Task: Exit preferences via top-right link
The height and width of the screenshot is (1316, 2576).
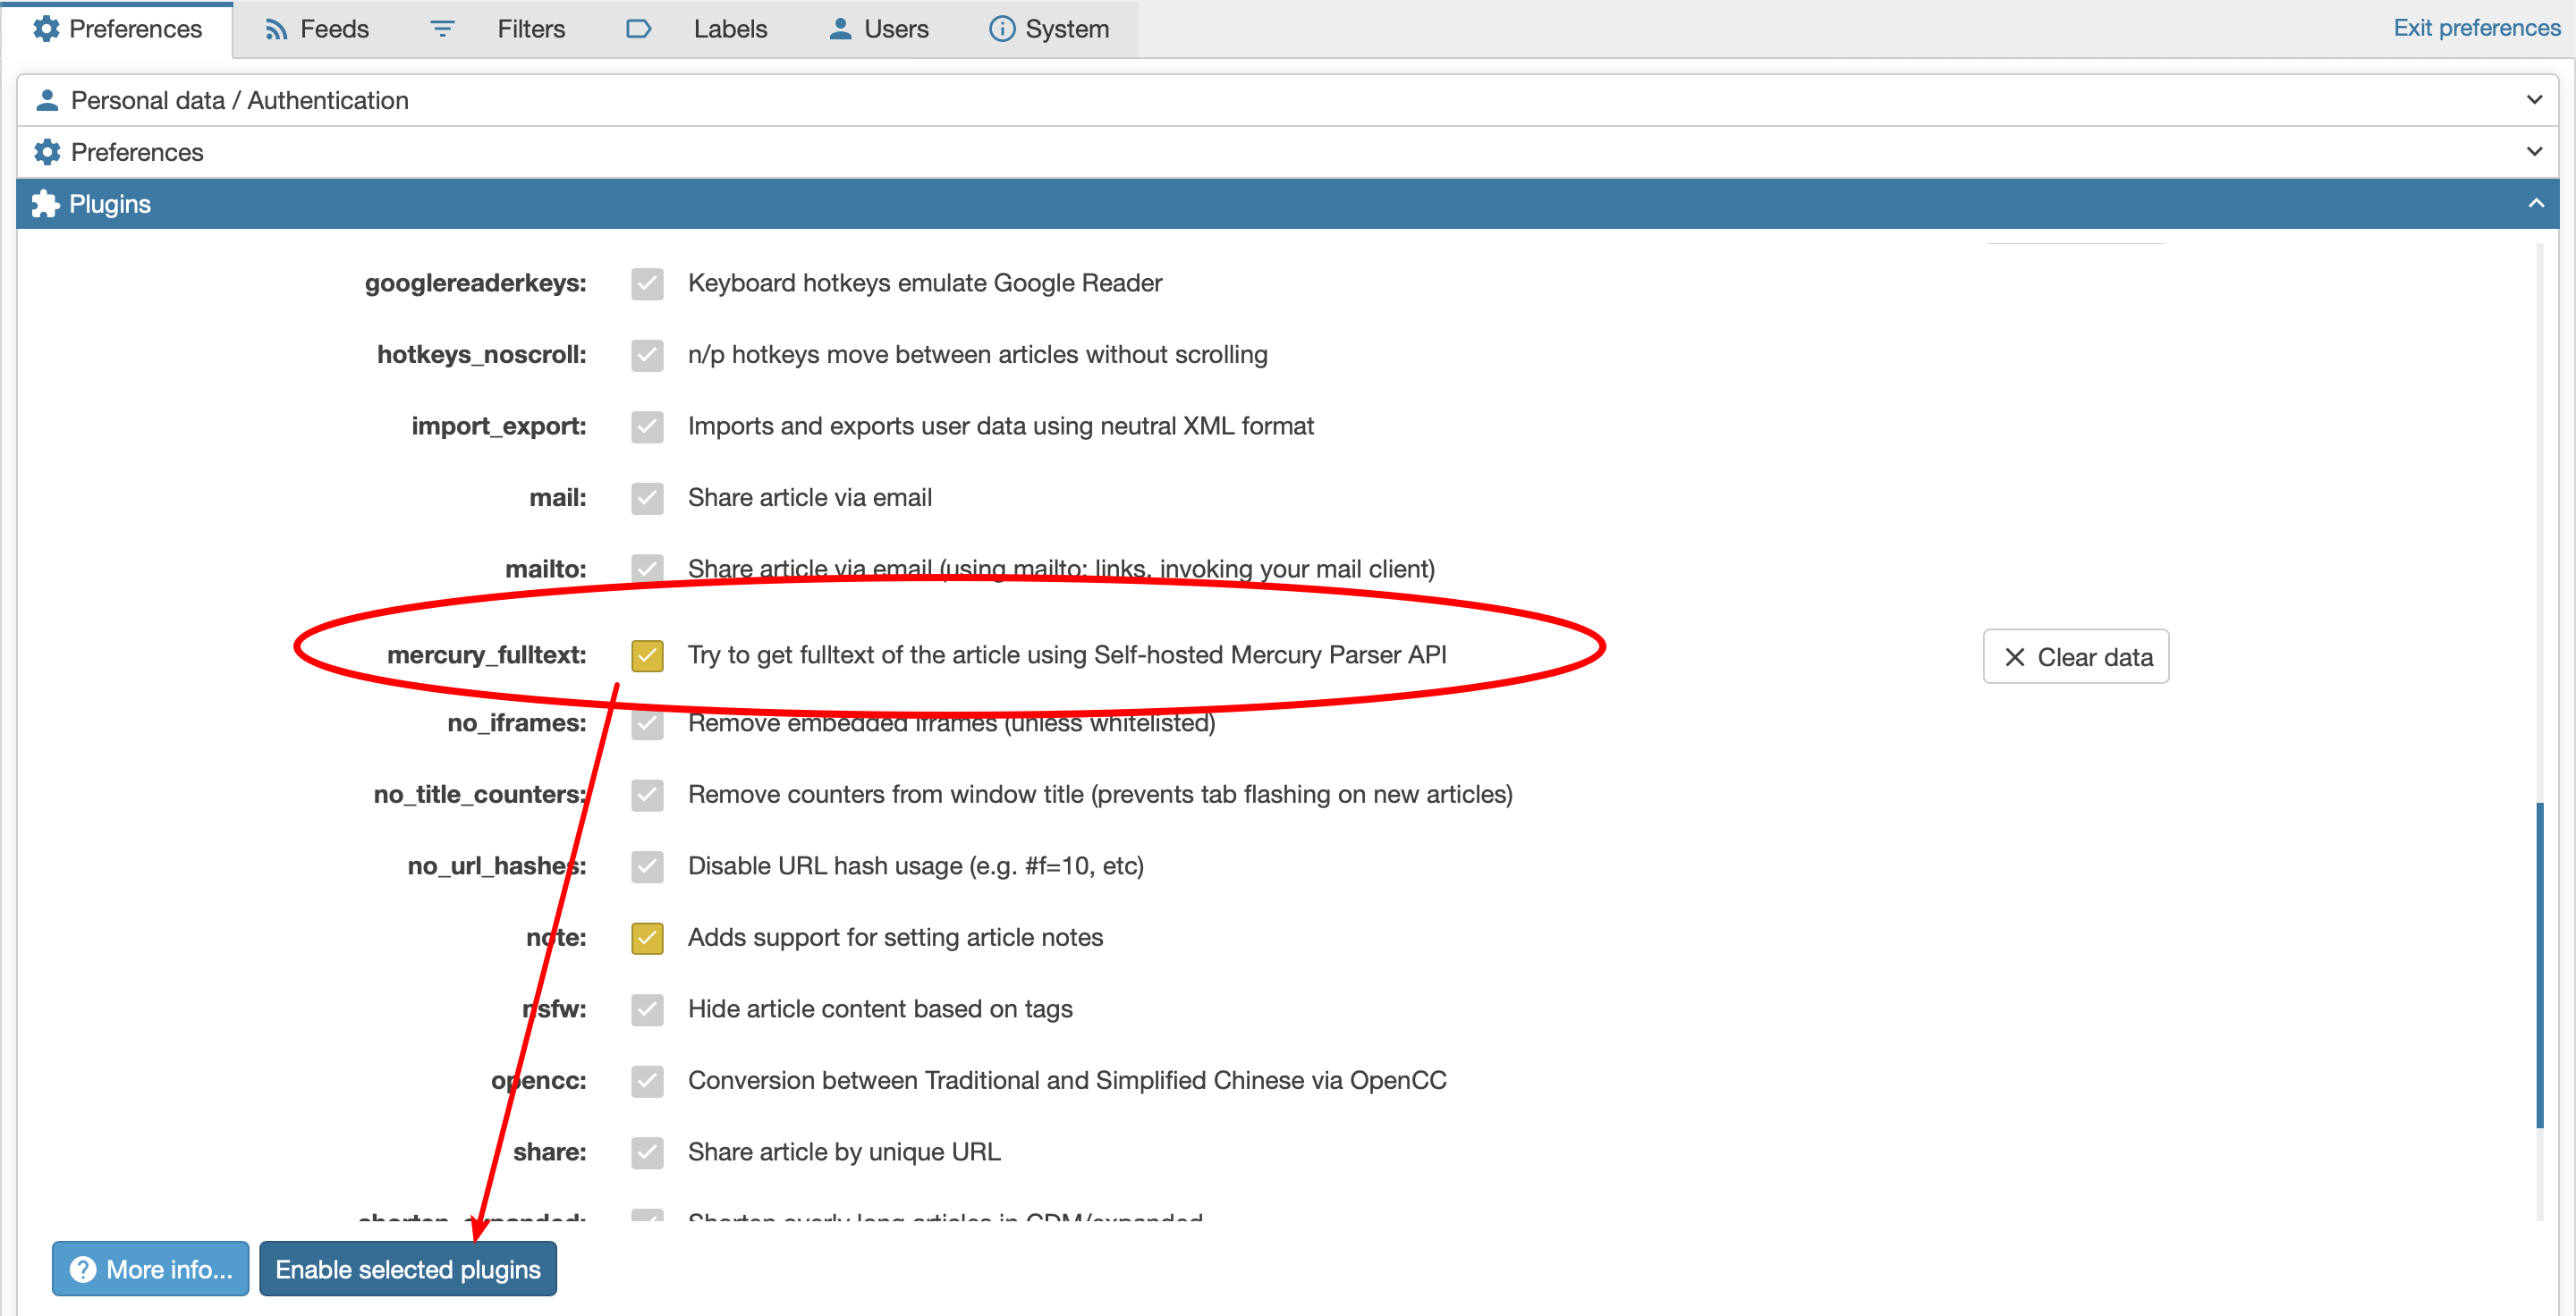Action: [x=2476, y=28]
